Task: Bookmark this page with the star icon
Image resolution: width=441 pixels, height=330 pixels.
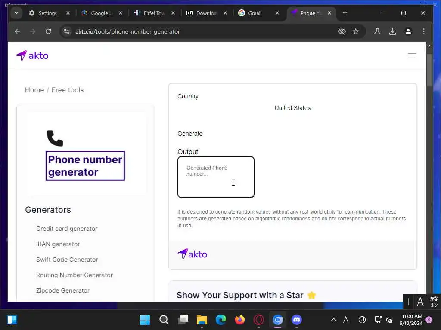Action: click(356, 31)
